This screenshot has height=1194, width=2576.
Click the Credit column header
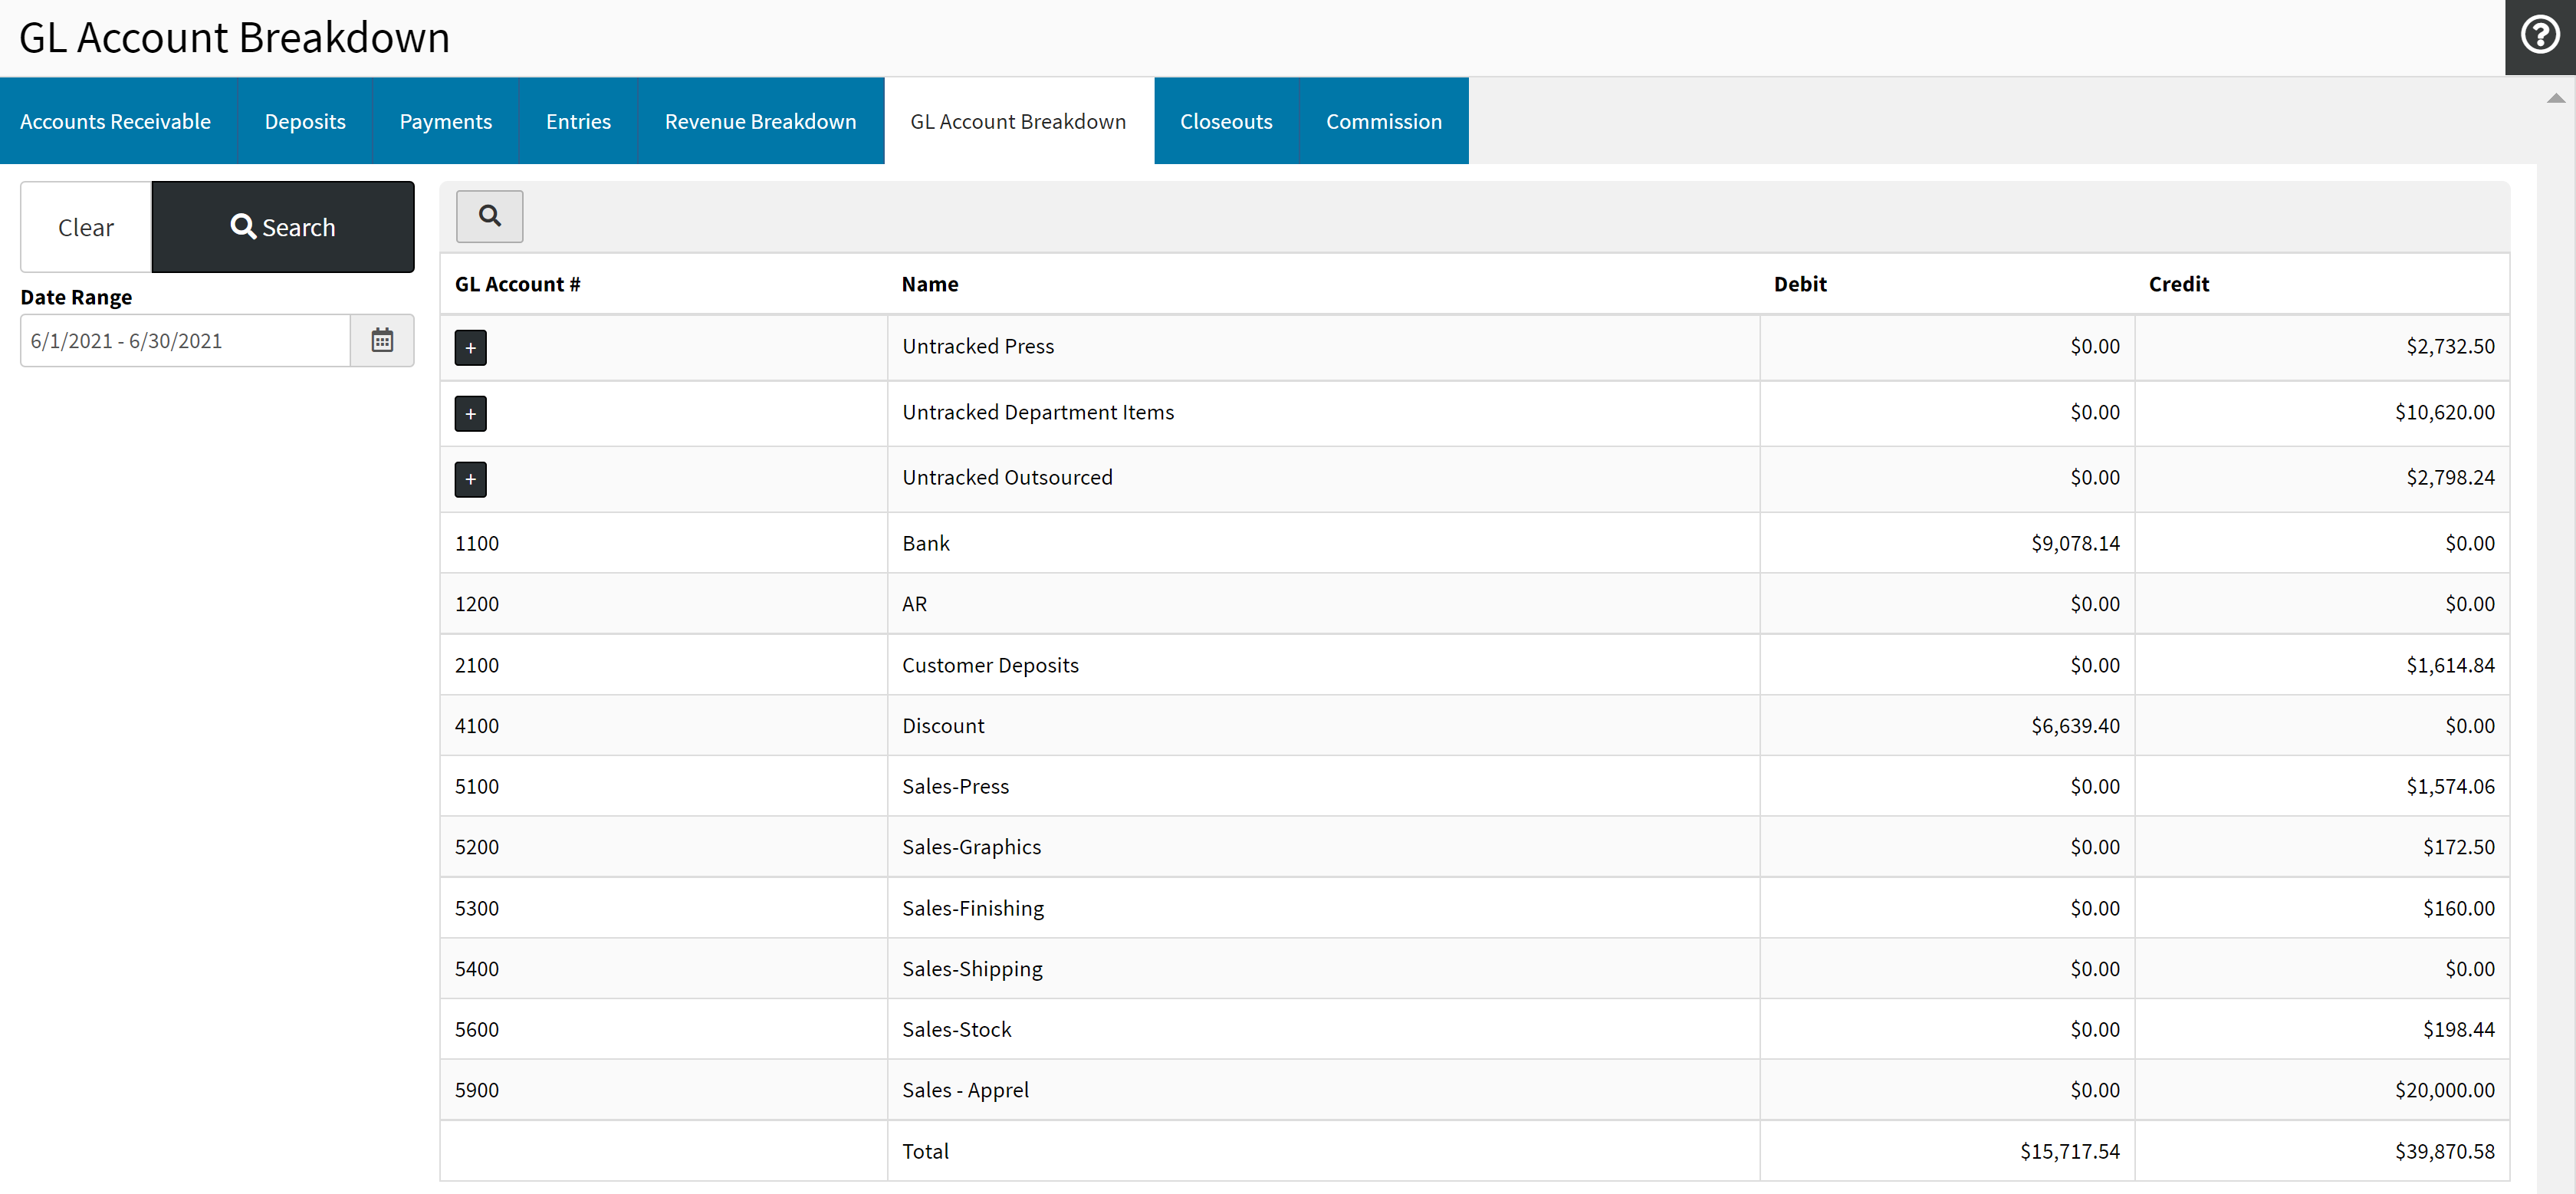[x=2178, y=284]
